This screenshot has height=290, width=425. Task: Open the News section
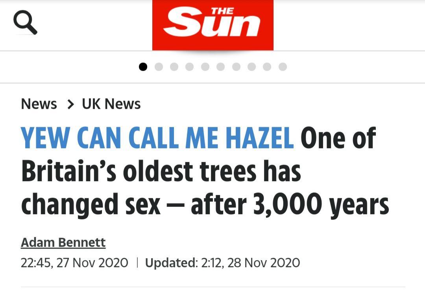point(39,104)
